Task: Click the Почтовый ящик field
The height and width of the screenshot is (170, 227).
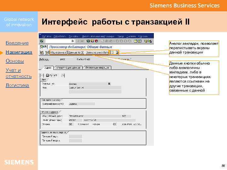Action: [x=75, y=136]
